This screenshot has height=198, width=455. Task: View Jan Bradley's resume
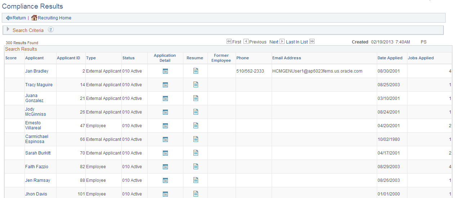(x=196, y=71)
